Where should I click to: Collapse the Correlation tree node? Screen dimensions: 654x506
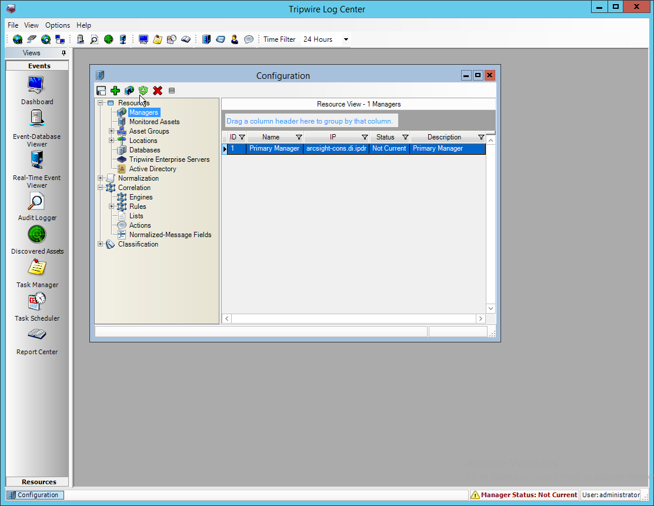tap(100, 188)
